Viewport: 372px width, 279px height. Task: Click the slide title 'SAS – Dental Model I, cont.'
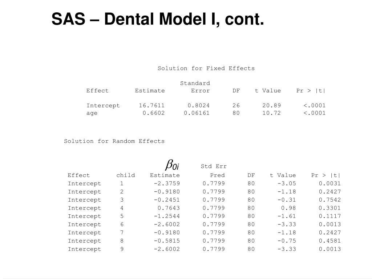click(x=158, y=19)
